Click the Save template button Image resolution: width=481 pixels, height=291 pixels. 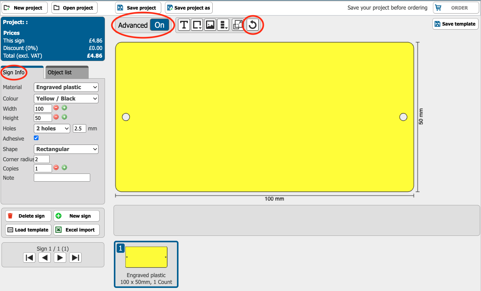click(x=455, y=24)
